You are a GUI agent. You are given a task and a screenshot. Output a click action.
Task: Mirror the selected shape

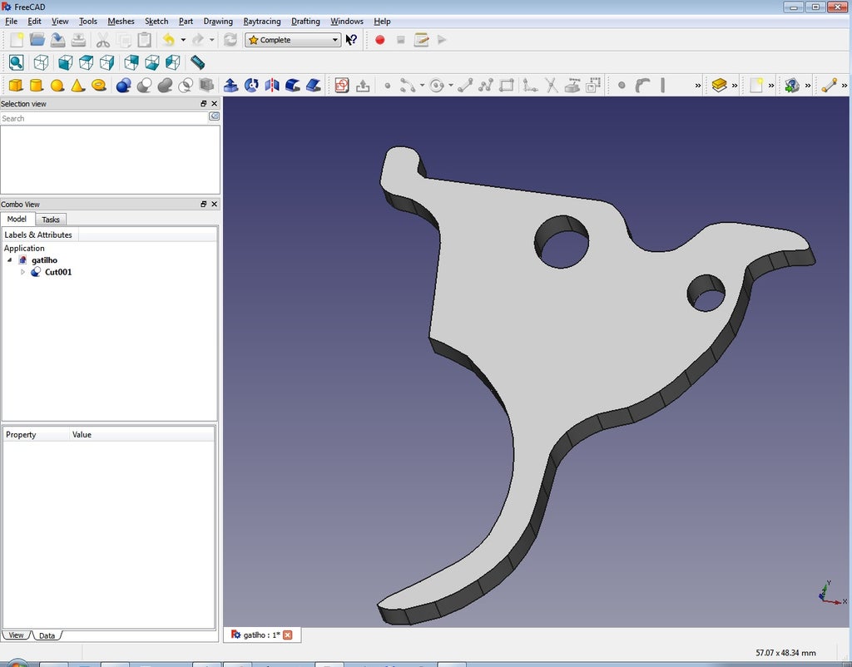(272, 84)
